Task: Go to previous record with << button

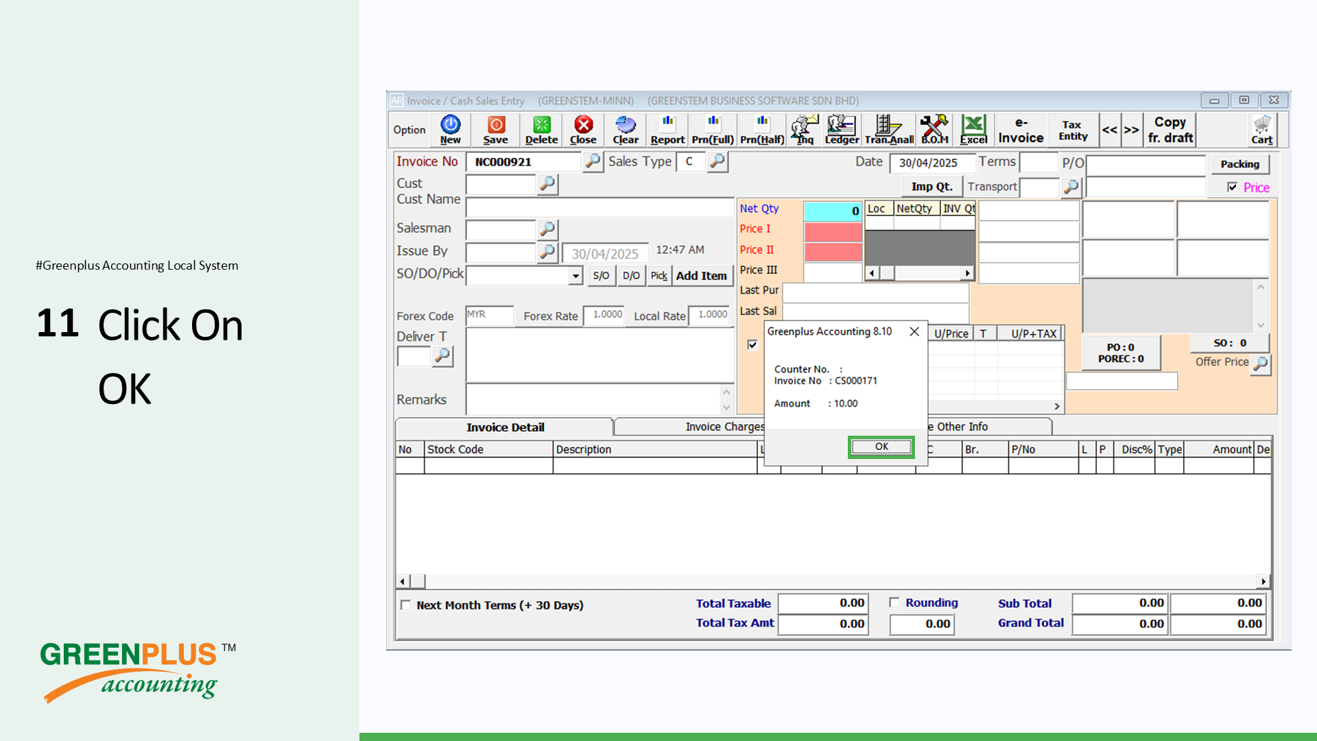Action: click(1109, 130)
